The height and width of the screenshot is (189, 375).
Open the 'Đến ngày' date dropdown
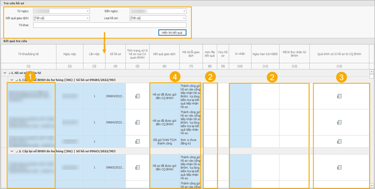pos(184,11)
